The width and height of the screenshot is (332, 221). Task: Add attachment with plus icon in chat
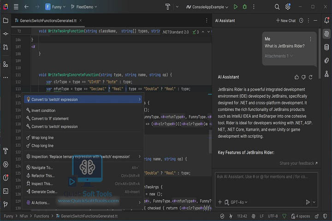click(220, 202)
